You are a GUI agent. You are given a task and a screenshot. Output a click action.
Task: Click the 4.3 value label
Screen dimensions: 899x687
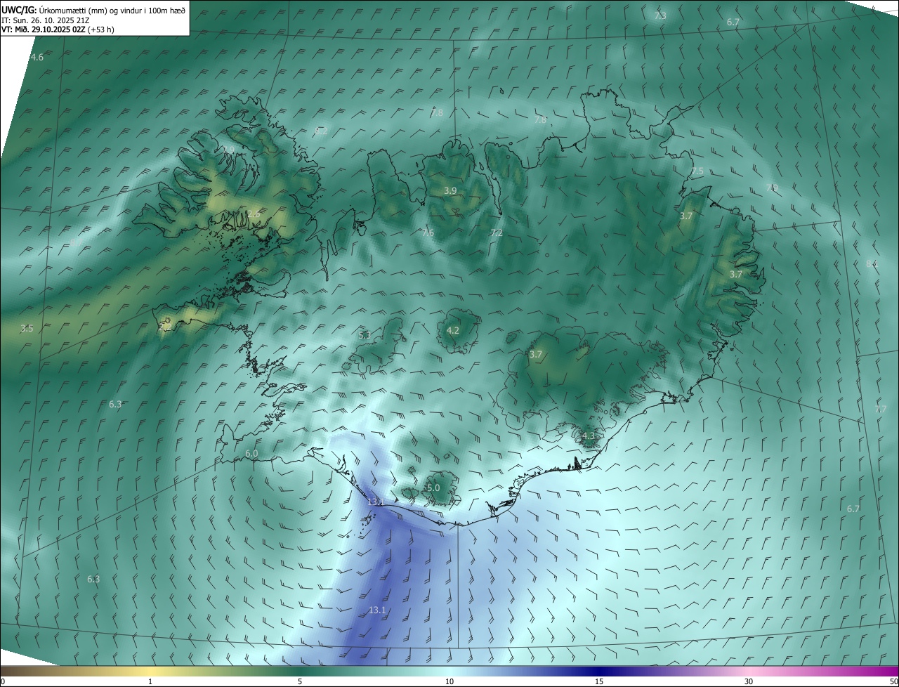pyautogui.click(x=588, y=436)
